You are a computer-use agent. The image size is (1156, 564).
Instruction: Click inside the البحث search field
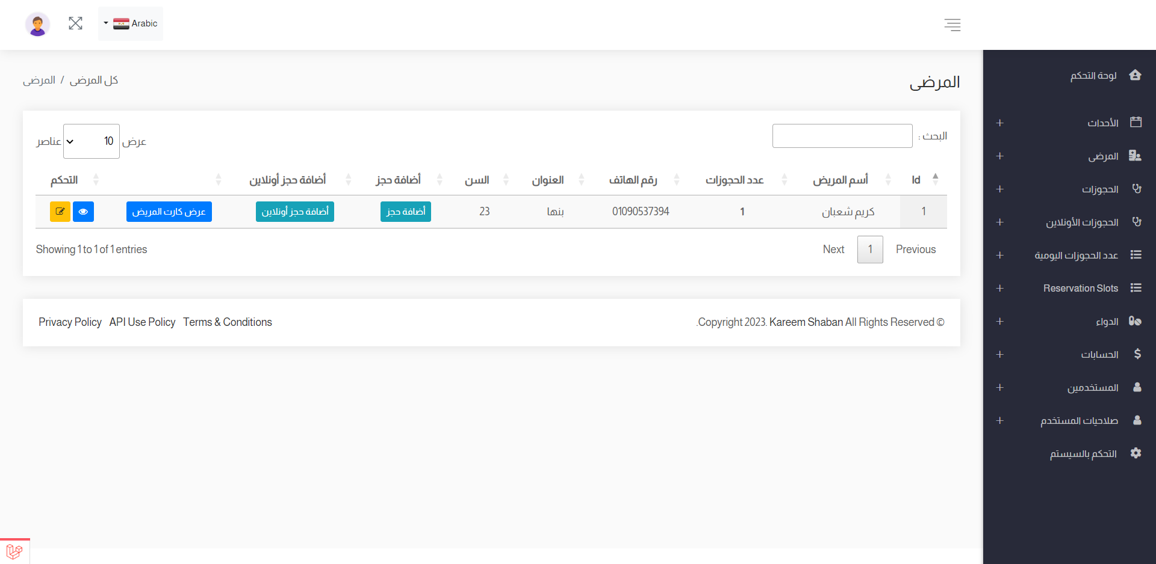tap(842, 135)
